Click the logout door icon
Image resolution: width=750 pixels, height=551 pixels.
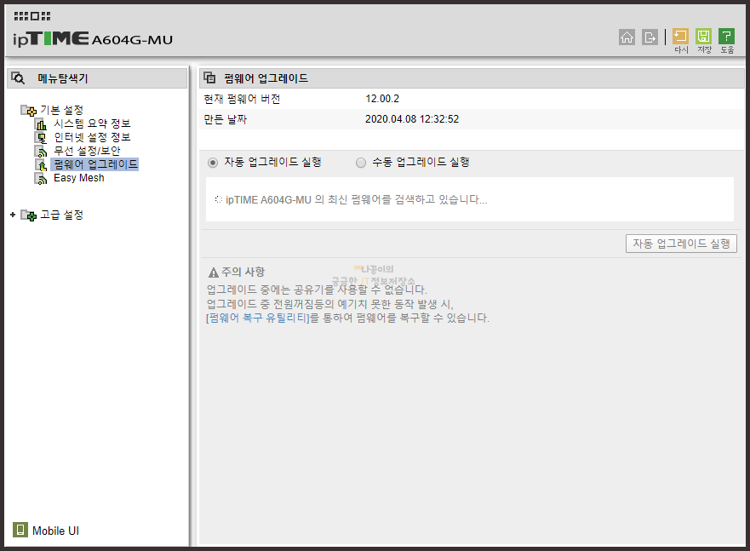tap(650, 37)
